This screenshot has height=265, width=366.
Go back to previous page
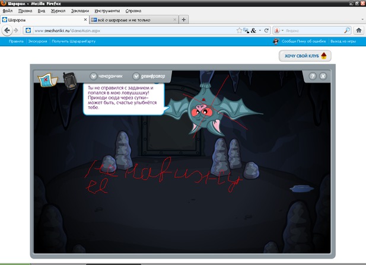pos(7,30)
